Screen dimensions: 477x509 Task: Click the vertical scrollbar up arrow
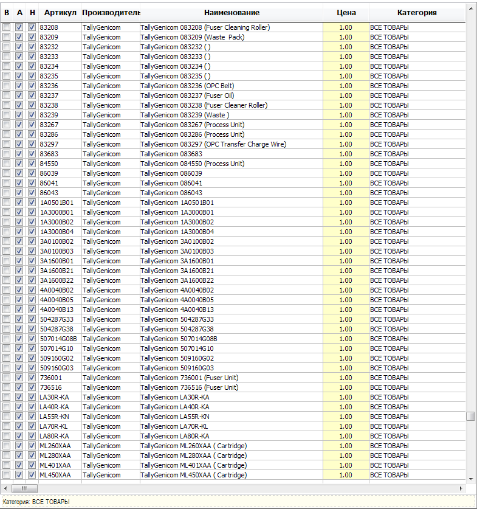pos(471,9)
